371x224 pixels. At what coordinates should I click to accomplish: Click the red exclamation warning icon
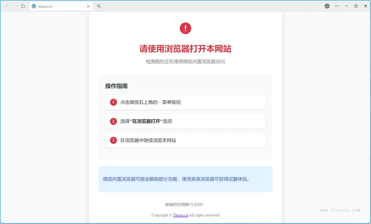coord(185,28)
